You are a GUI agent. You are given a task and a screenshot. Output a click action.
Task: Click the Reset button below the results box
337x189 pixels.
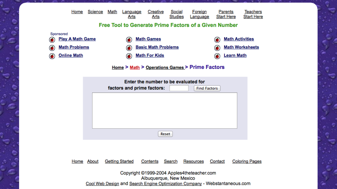pos(165,134)
